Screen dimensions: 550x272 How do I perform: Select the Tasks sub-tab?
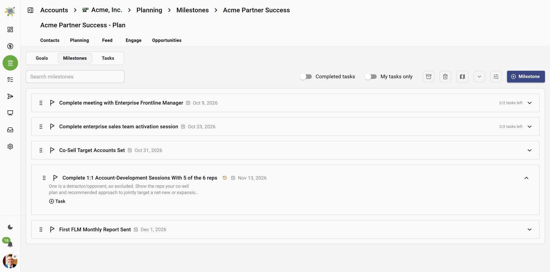pos(108,58)
